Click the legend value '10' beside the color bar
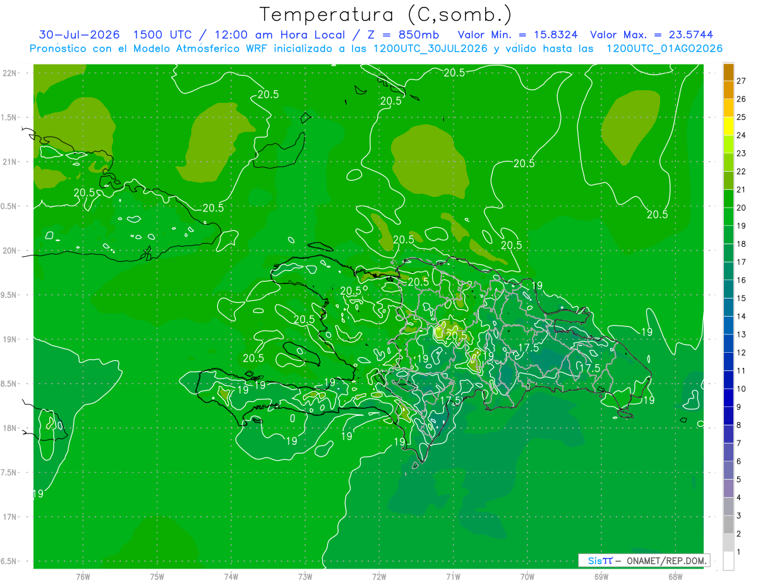Image resolution: width=758 pixels, height=585 pixels. click(741, 389)
